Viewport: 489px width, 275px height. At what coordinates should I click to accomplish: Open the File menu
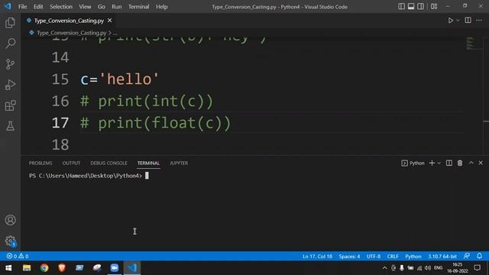(22, 7)
